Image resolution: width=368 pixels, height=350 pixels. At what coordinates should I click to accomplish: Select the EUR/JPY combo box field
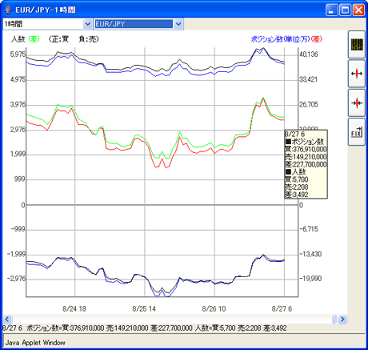click(138, 24)
